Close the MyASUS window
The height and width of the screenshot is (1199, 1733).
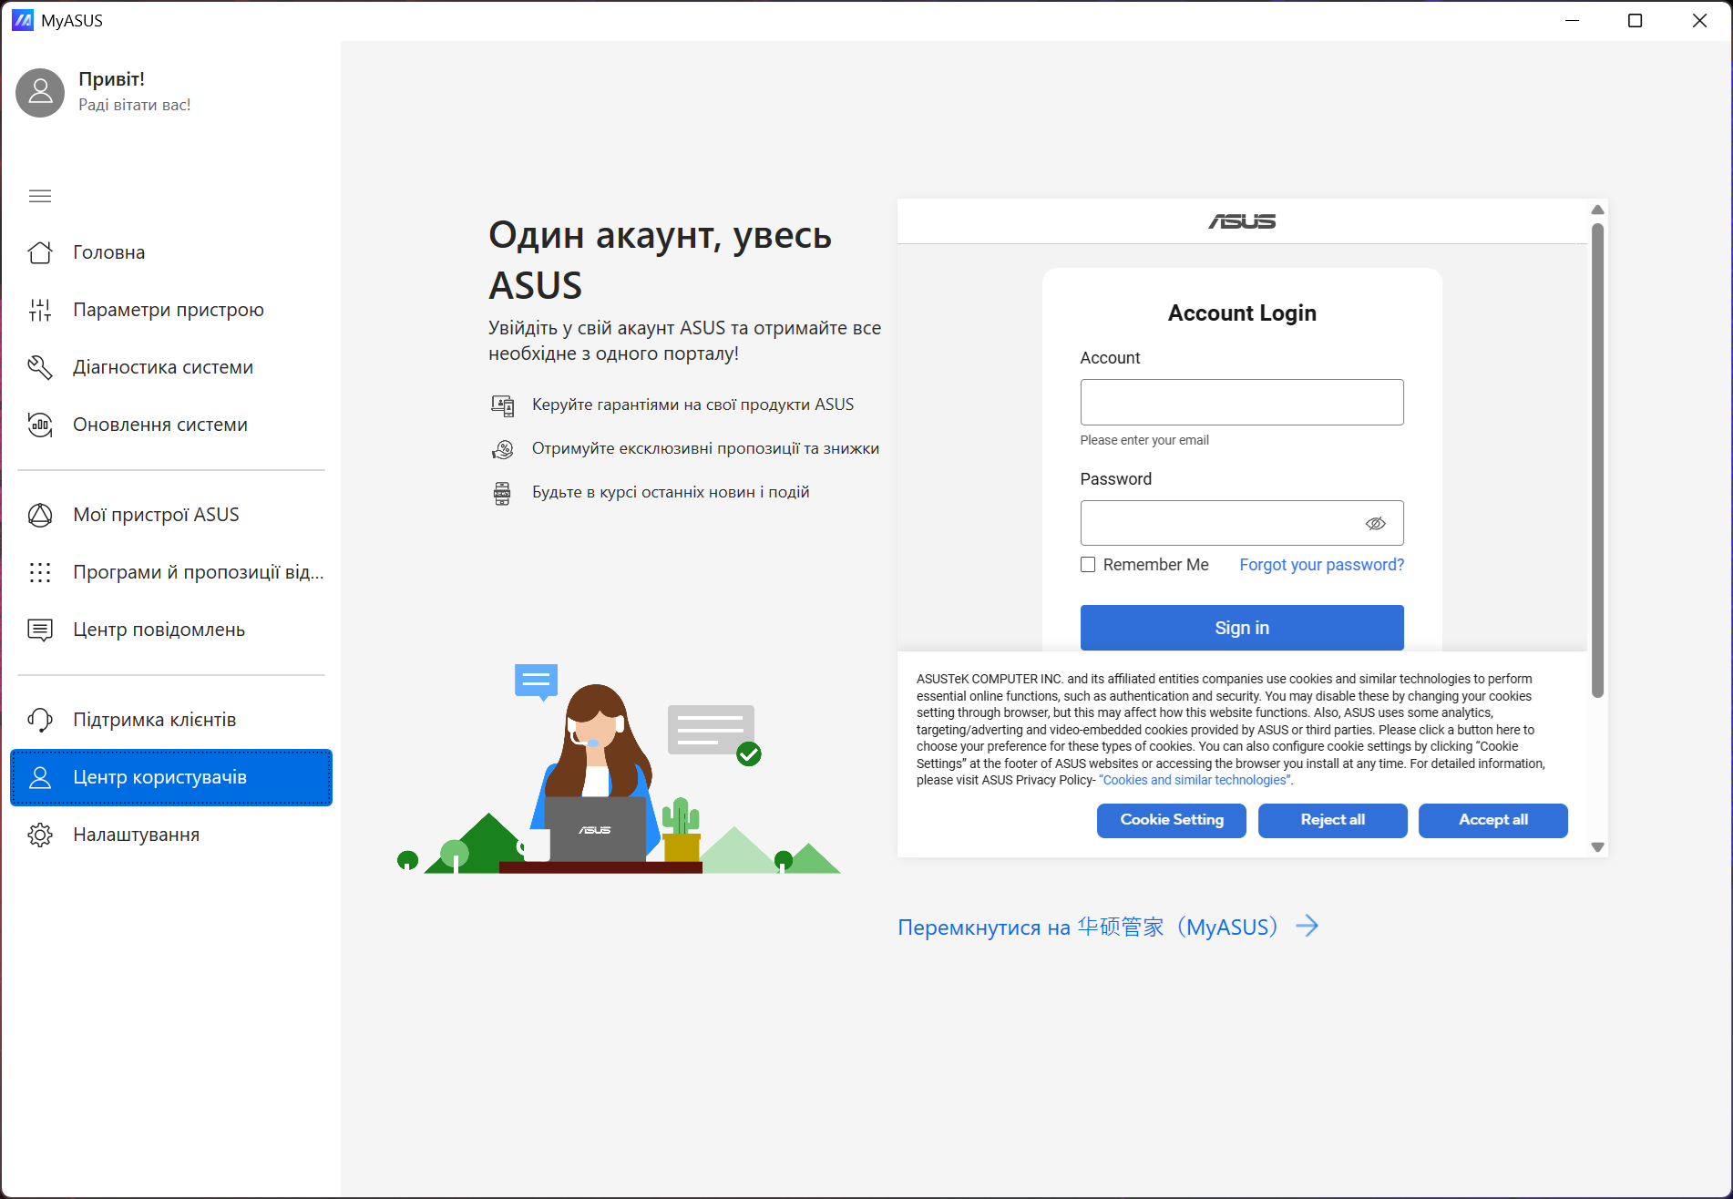1699,20
